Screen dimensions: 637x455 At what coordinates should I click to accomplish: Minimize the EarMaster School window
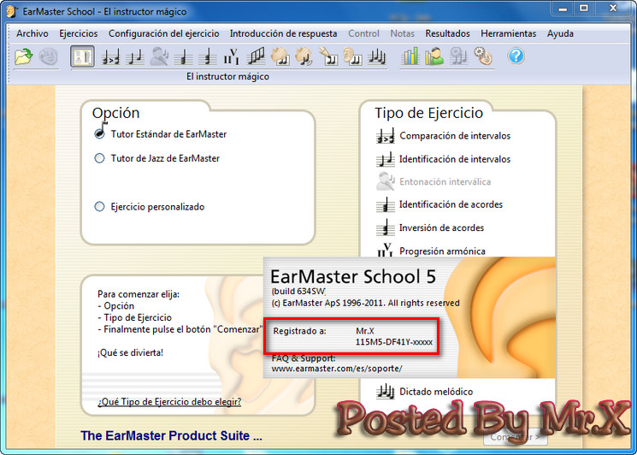[563, 9]
